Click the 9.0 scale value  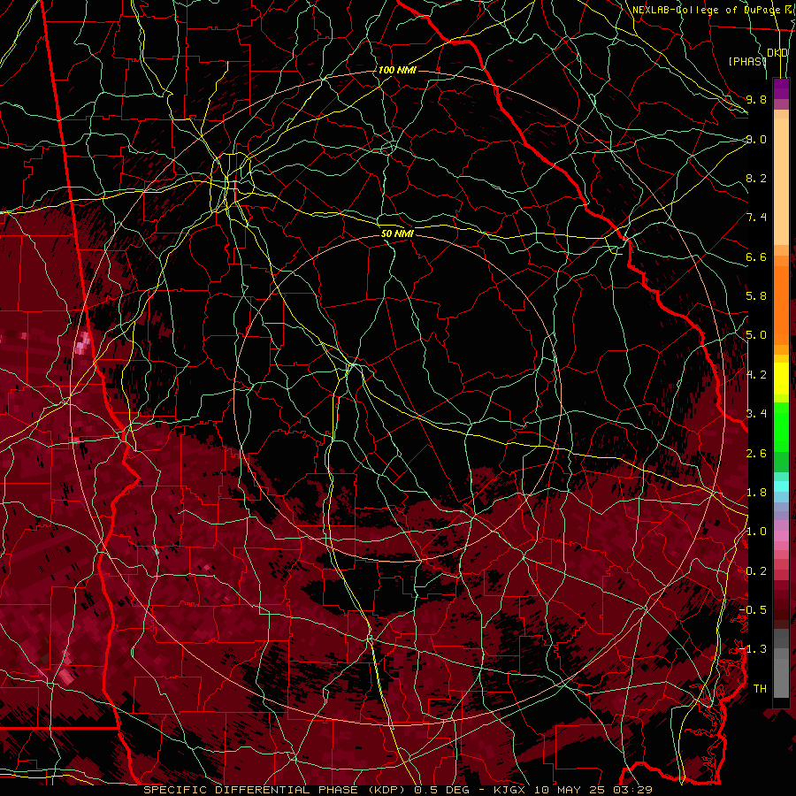[756, 139]
